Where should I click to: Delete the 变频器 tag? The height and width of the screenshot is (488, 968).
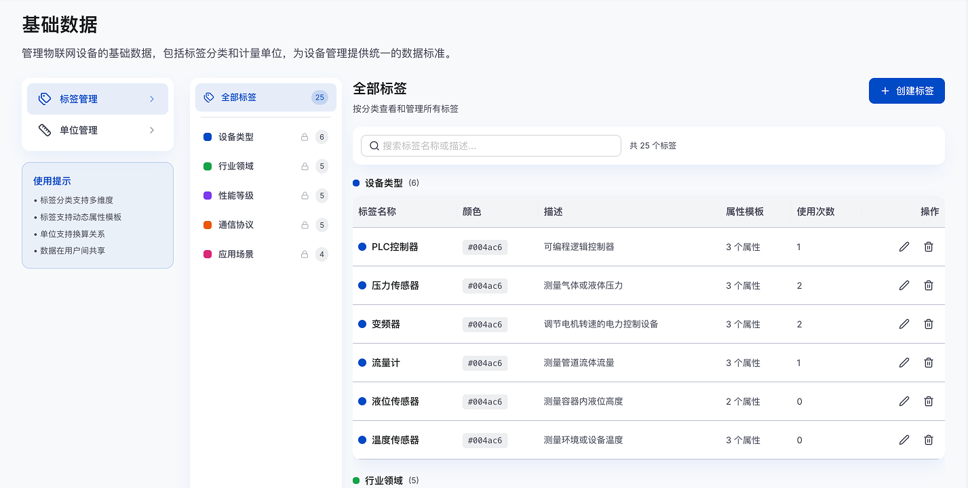929,324
